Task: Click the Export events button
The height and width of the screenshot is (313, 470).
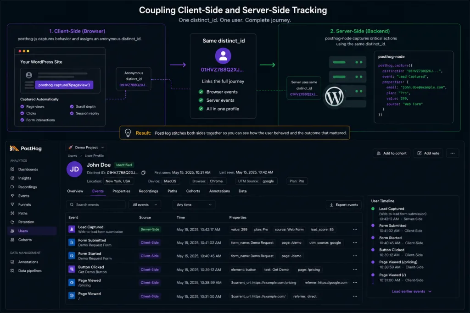Action: click(344, 205)
